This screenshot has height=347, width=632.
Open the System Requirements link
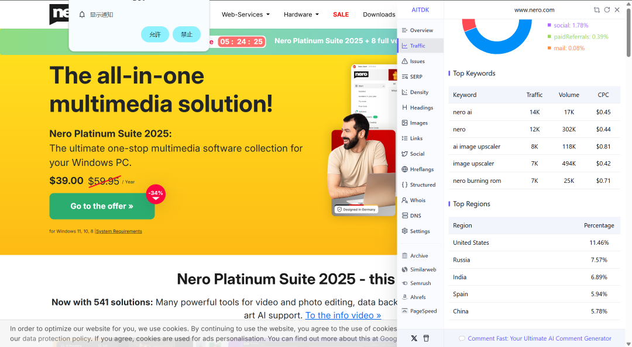pyautogui.click(x=119, y=231)
